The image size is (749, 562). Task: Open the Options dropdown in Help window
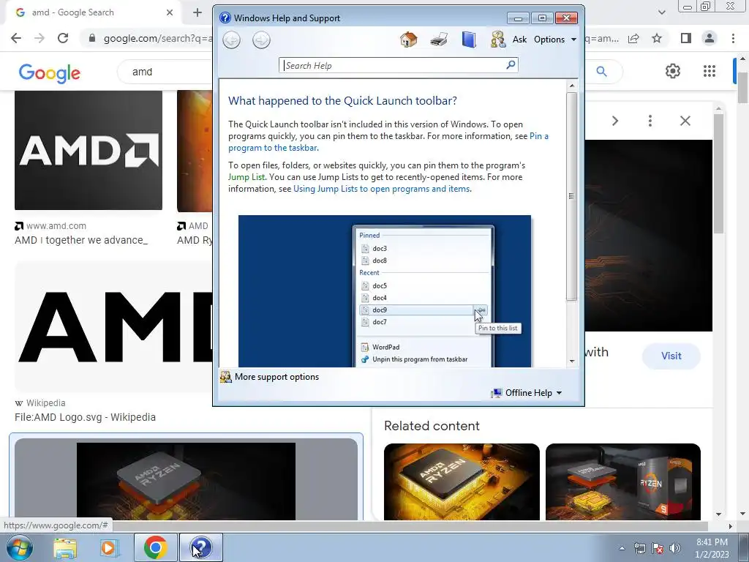tap(555, 40)
